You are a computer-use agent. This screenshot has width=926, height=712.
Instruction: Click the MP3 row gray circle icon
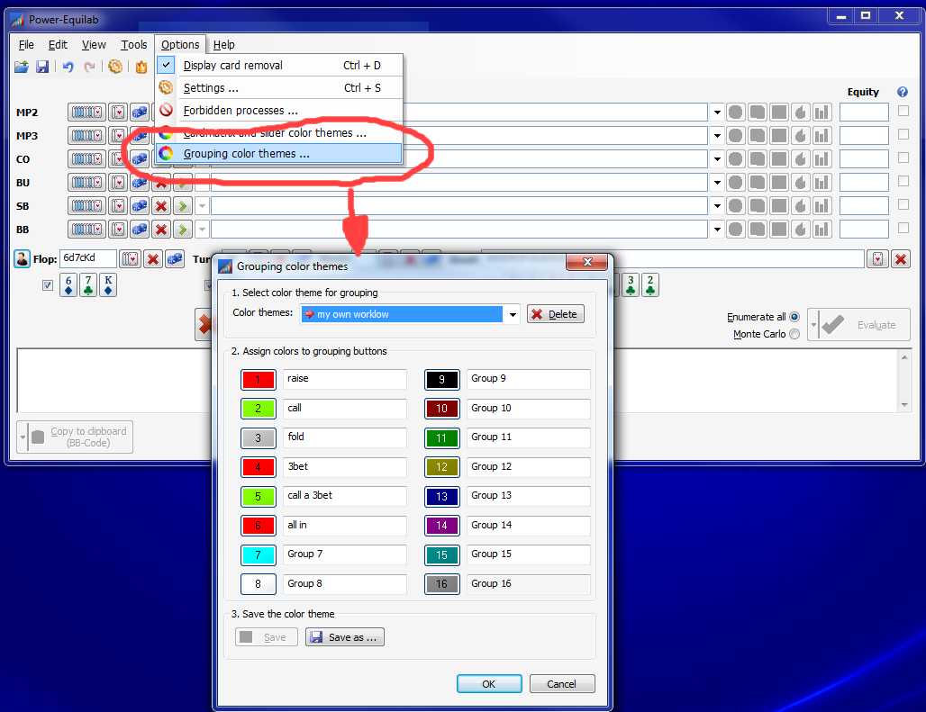click(x=735, y=136)
